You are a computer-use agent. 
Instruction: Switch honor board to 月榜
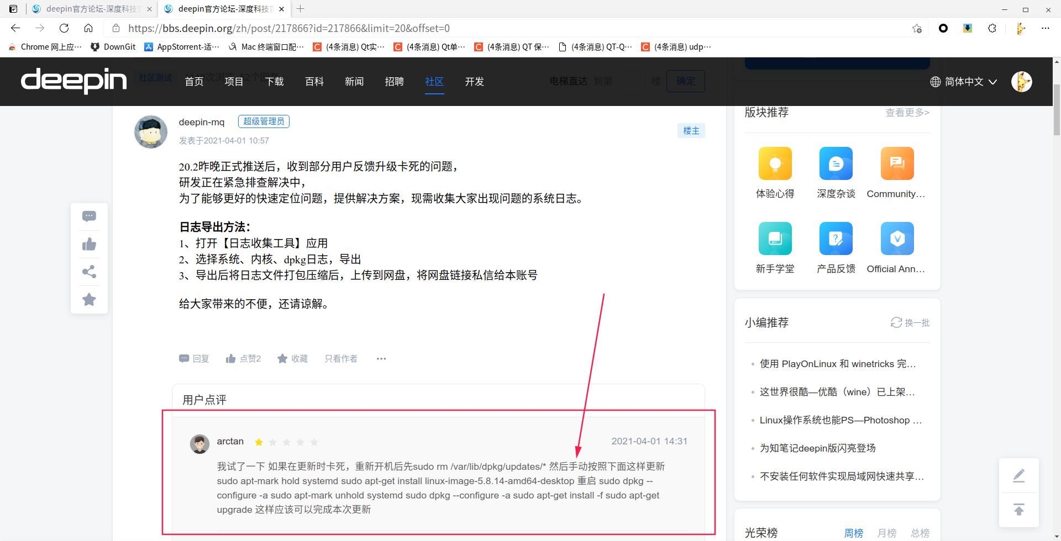(x=887, y=533)
